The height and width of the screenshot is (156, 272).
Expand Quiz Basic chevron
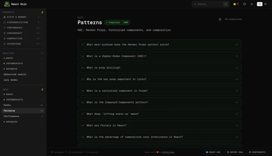42,94
